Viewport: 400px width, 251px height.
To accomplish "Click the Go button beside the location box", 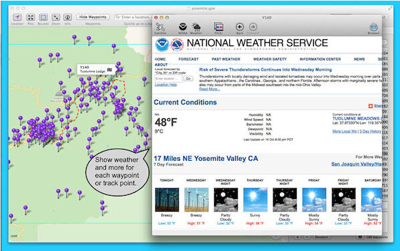I will click(x=188, y=79).
